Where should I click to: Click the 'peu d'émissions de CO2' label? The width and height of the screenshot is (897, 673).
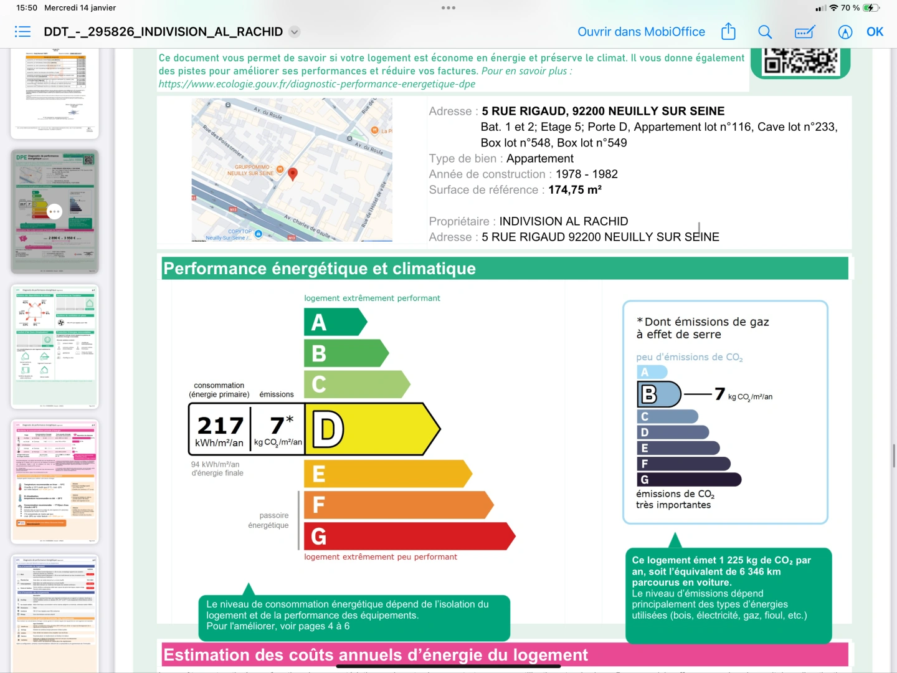(x=690, y=357)
